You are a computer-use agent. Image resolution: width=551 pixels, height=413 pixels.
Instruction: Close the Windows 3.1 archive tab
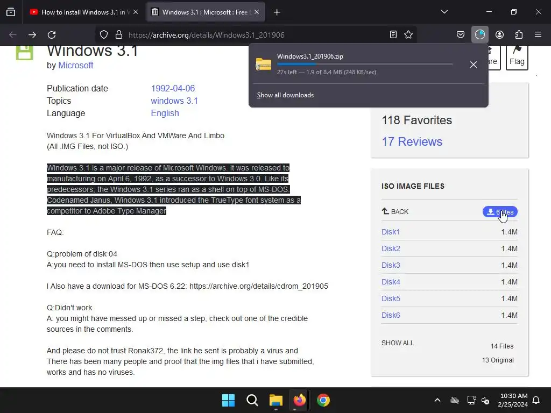[x=257, y=12]
